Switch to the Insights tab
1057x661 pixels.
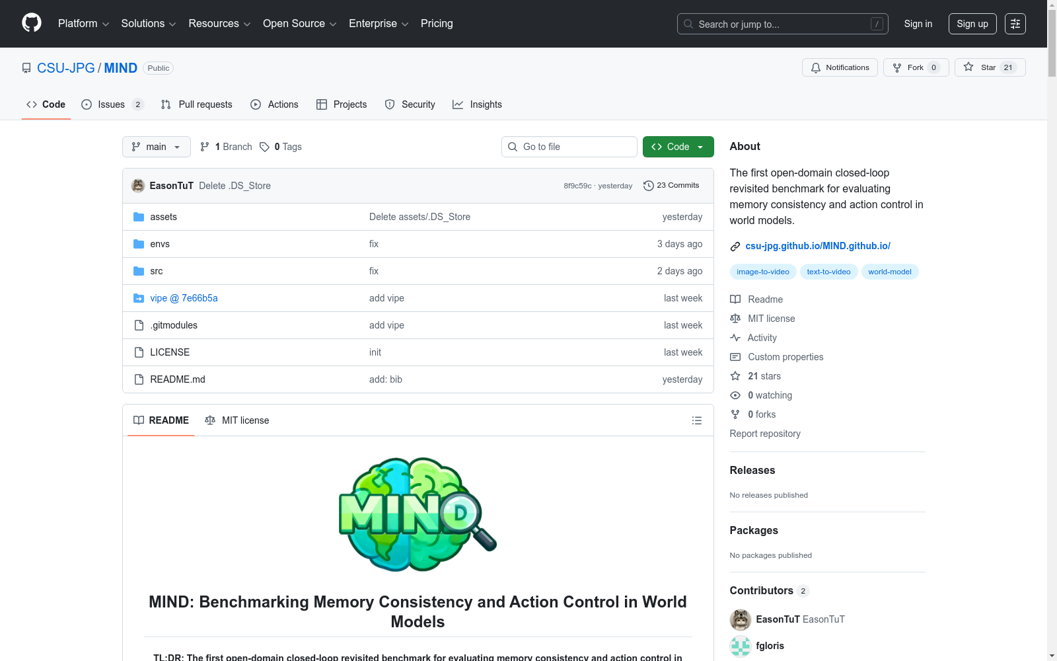pos(477,104)
